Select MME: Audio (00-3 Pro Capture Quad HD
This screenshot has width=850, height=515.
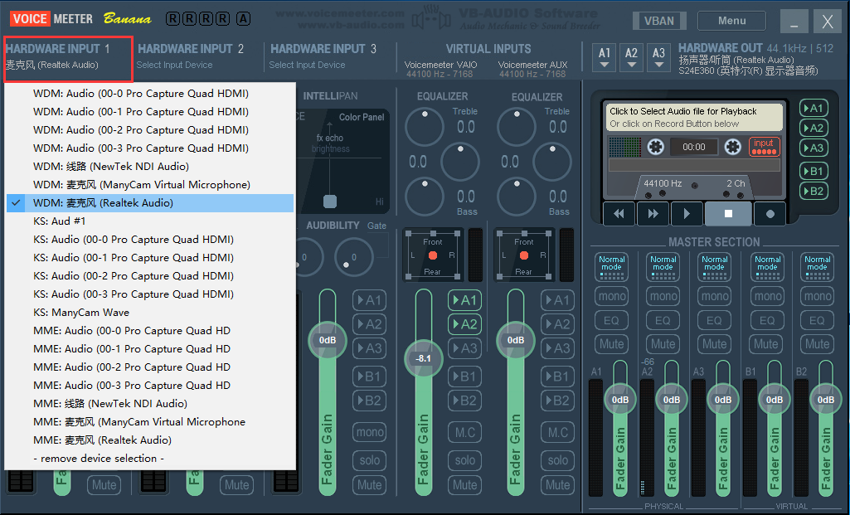(150, 386)
